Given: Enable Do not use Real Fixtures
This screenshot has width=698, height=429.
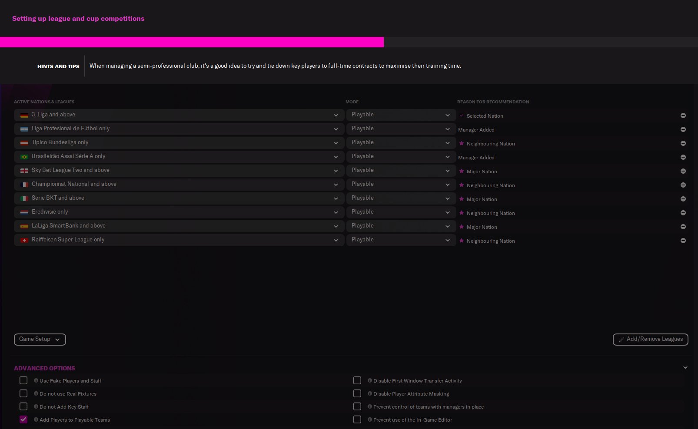Looking at the screenshot, I should [23, 393].
